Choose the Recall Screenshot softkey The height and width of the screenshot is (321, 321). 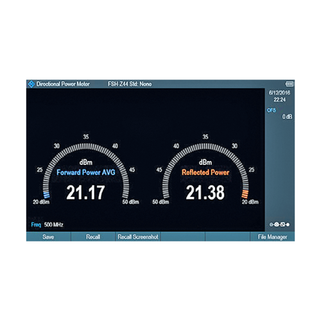pos(138,237)
